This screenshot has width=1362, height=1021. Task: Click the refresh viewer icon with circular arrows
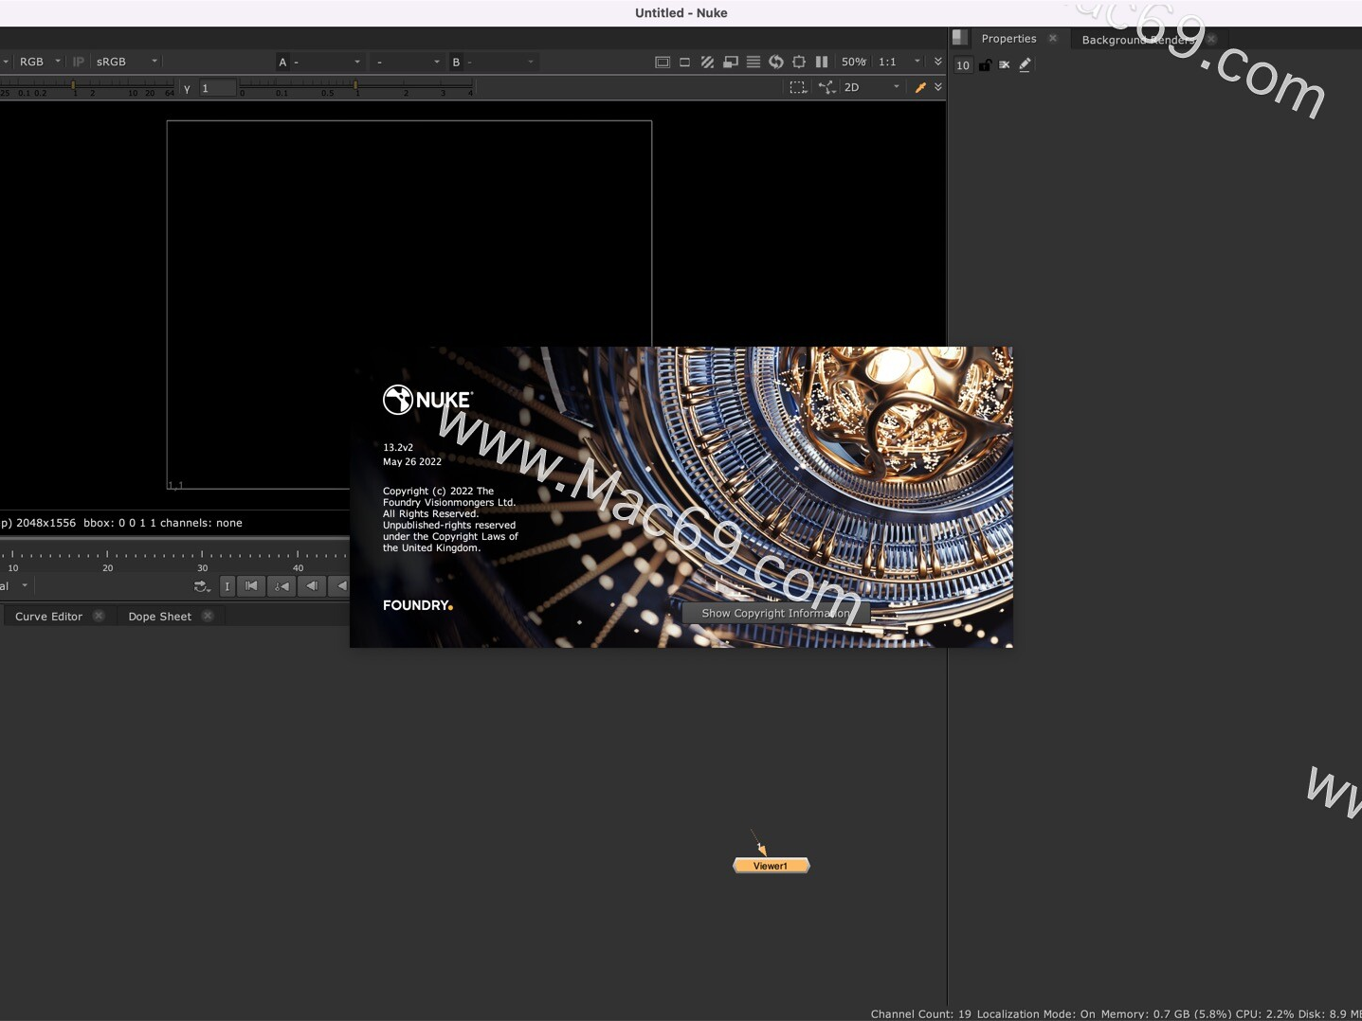[775, 62]
